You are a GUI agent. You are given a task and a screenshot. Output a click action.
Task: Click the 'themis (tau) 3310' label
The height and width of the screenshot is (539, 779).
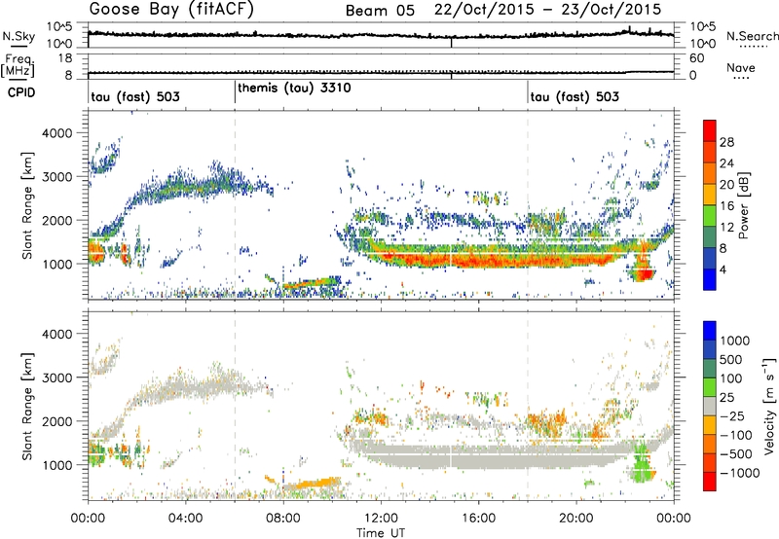[294, 89]
